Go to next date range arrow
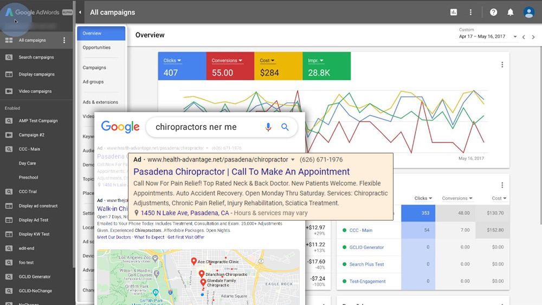Screen dimensions: 542x305 click(533, 37)
